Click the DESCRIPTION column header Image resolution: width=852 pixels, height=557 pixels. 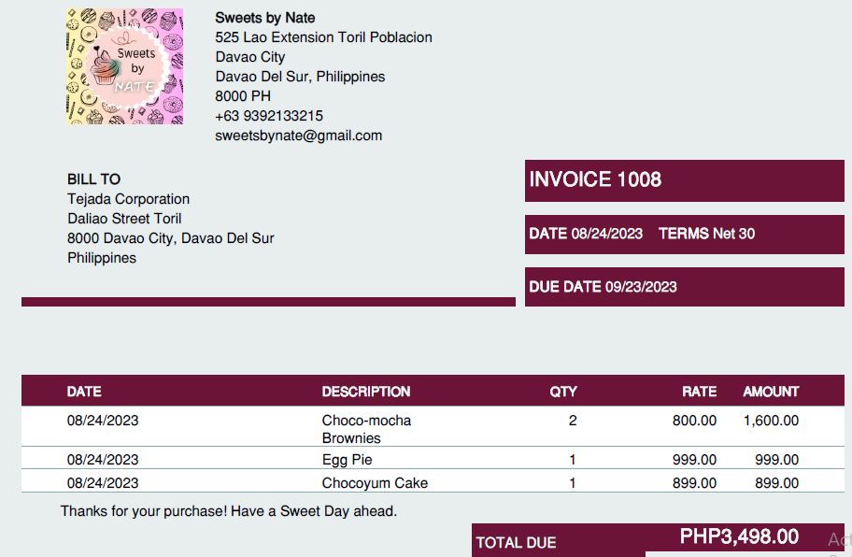[366, 392]
